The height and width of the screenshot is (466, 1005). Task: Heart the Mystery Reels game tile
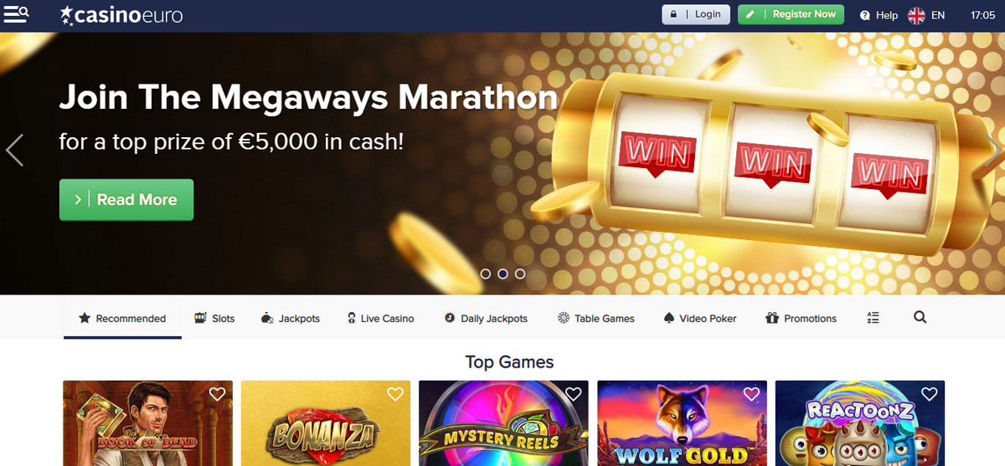tap(573, 394)
